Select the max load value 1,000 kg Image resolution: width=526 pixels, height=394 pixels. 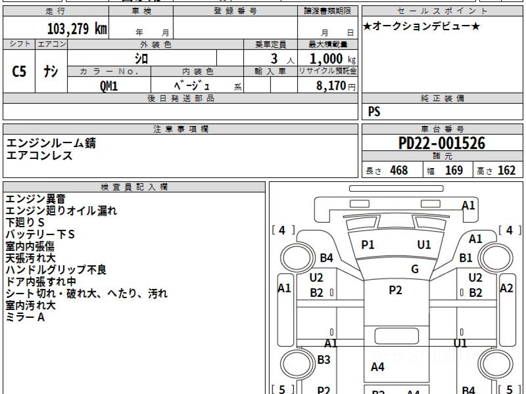(333, 59)
